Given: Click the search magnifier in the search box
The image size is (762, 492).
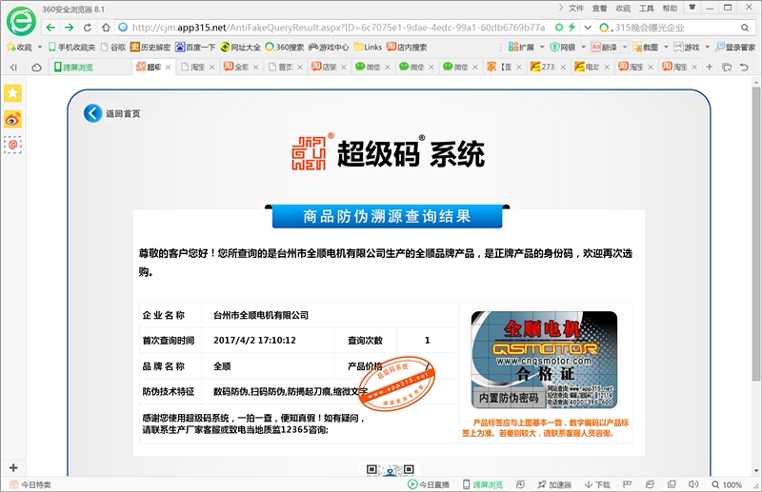Looking at the screenshot, I should coord(745,28).
